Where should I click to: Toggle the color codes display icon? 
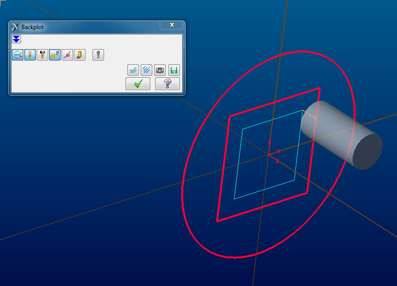pos(18,55)
